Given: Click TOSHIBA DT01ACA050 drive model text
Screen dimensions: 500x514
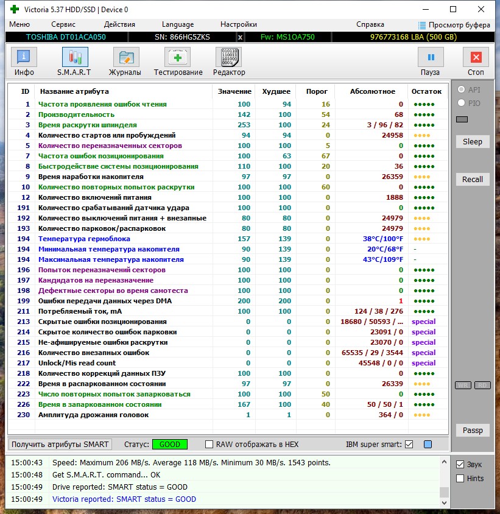Looking at the screenshot, I should pyautogui.click(x=66, y=37).
